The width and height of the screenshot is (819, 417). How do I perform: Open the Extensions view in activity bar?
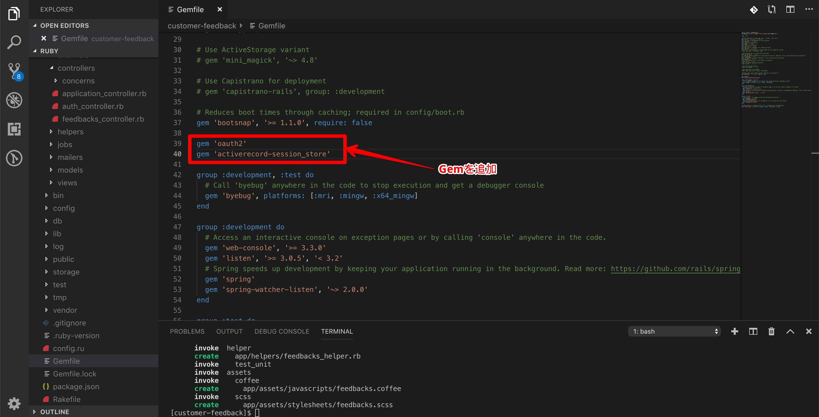[14, 129]
